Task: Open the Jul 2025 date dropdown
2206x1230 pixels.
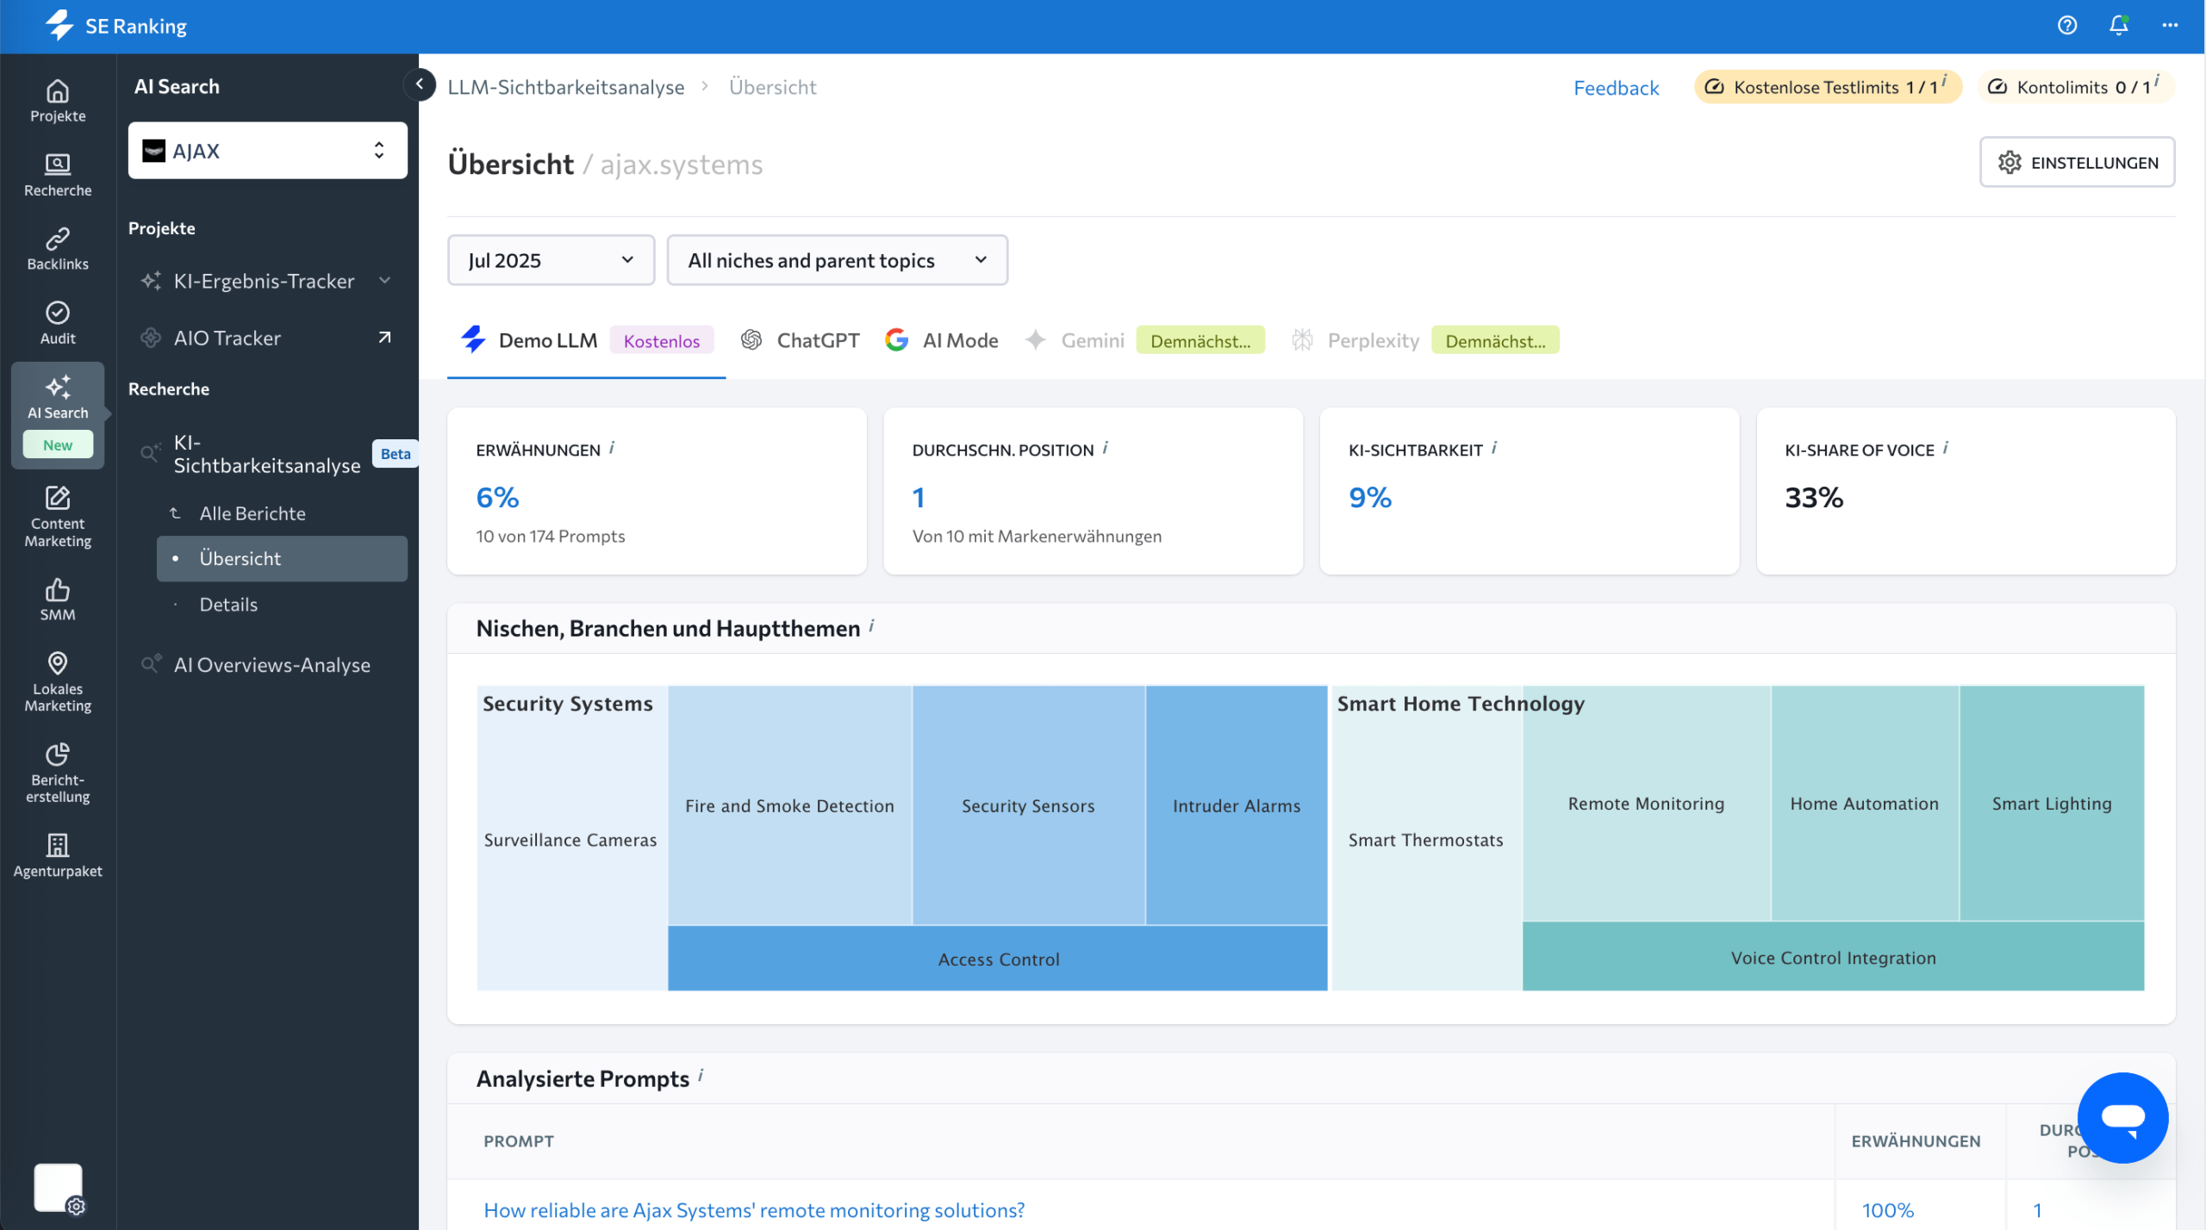Action: (551, 260)
